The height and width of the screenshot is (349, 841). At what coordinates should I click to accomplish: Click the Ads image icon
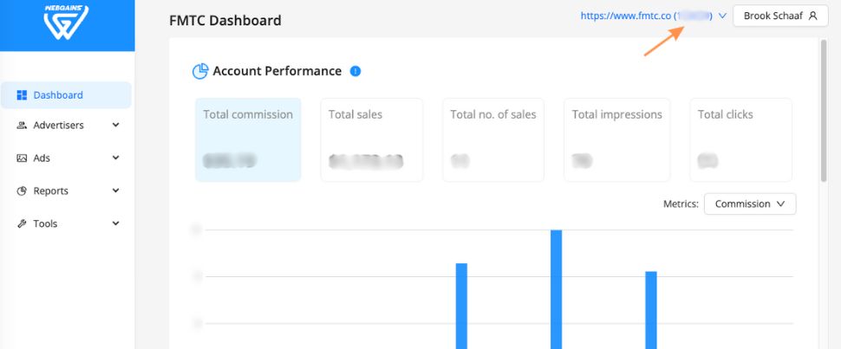[23, 158]
